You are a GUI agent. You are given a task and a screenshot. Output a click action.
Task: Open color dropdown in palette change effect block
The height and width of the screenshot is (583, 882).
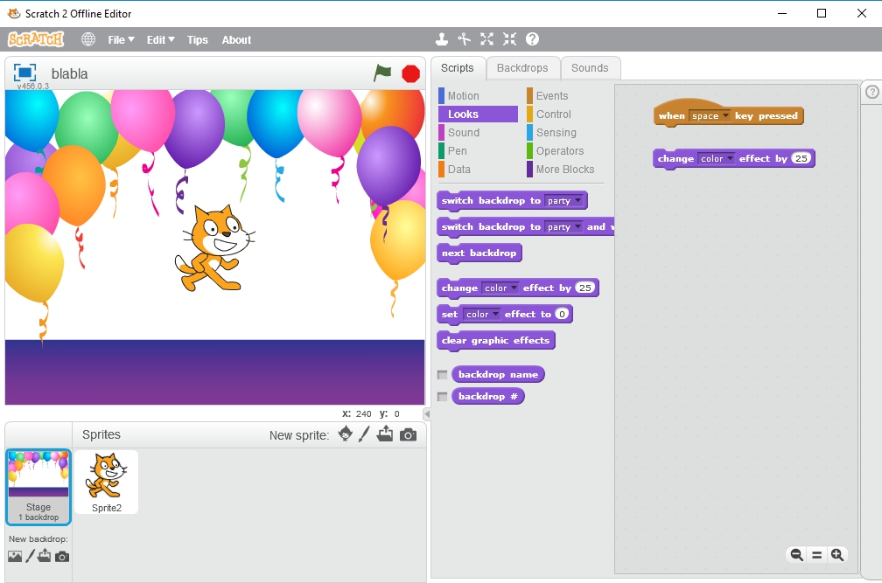(x=500, y=288)
